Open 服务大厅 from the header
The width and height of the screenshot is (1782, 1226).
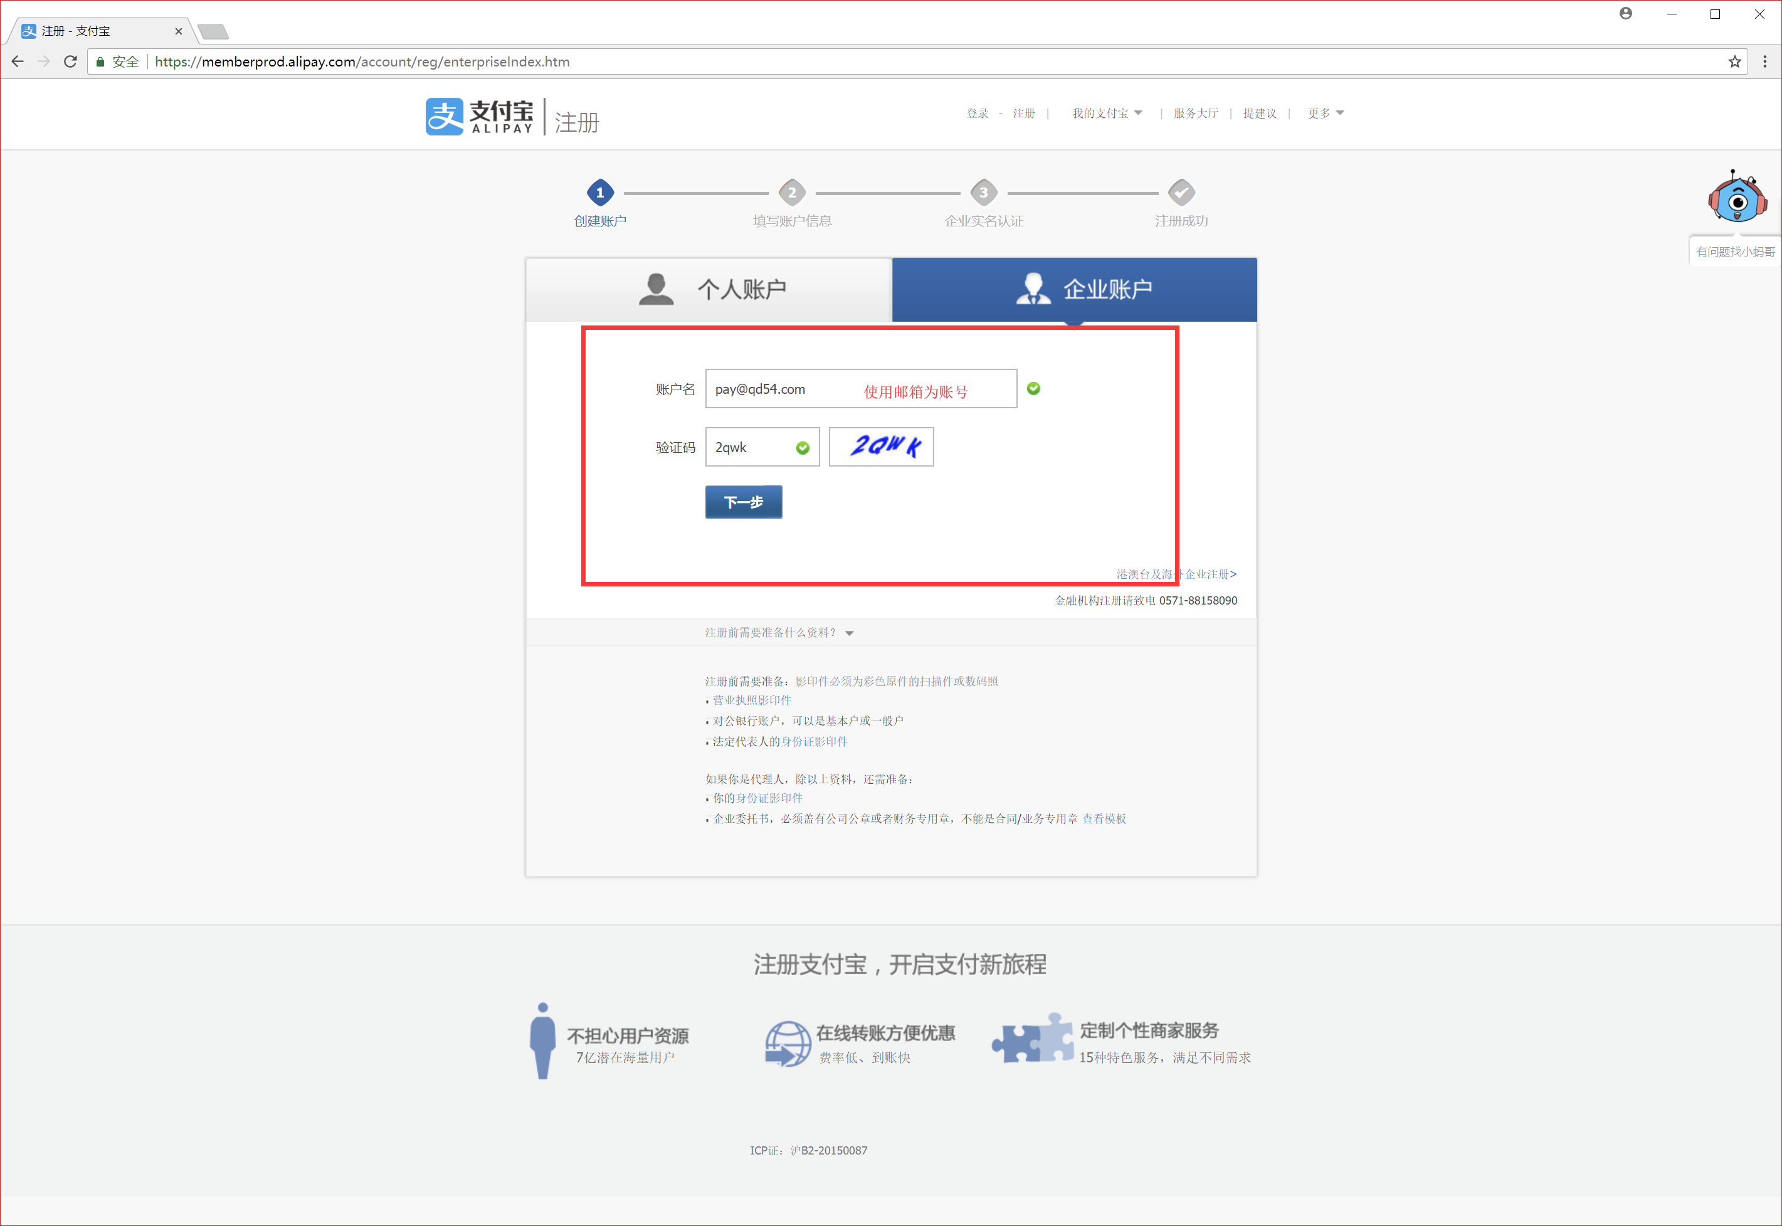point(1196,113)
